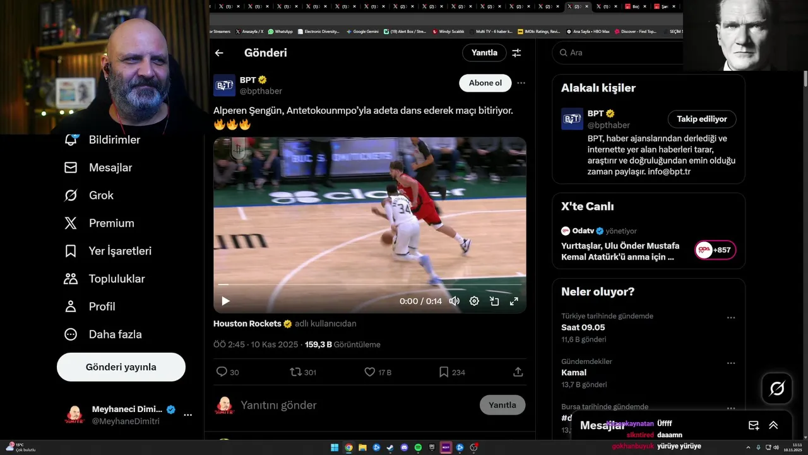The height and width of the screenshot is (455, 808).
Task: Open File Explorer from the taskbar
Action: pos(362,448)
